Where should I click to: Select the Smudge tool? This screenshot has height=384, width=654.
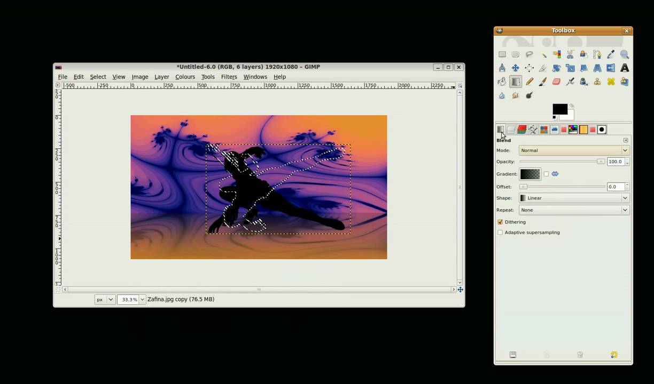tap(516, 95)
